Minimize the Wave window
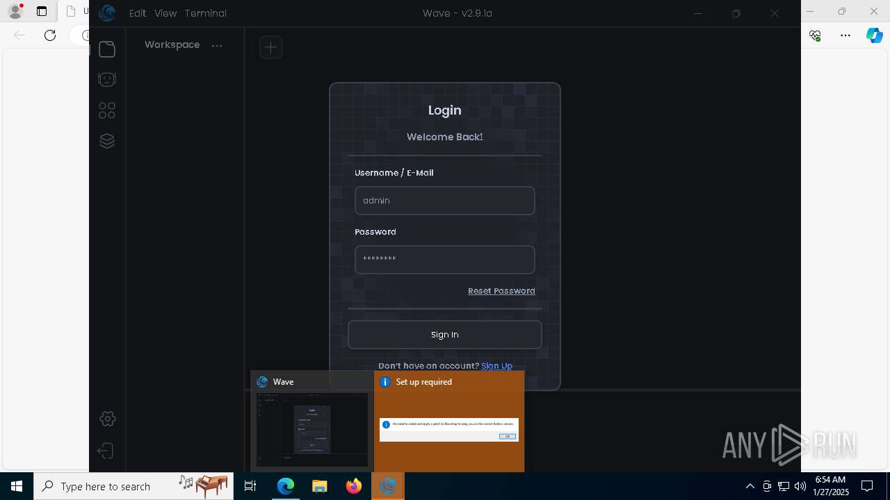Viewport: 890px width, 500px height. click(699, 13)
